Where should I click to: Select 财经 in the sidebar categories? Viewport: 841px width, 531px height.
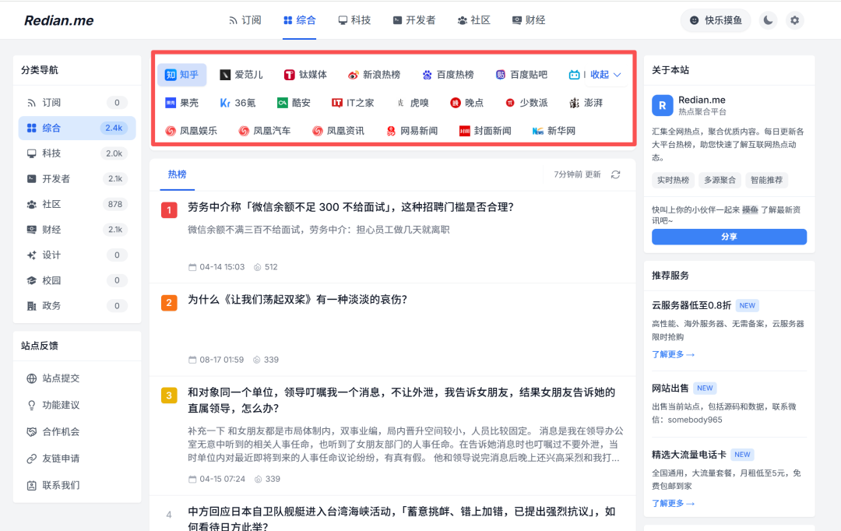pos(76,230)
